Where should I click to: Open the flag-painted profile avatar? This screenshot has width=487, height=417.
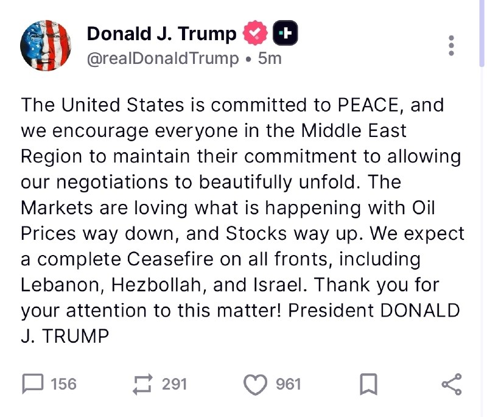45,46
